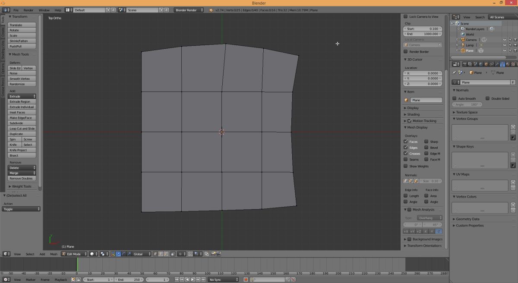
Task: Open the World properties tab icon
Action: 481,64
